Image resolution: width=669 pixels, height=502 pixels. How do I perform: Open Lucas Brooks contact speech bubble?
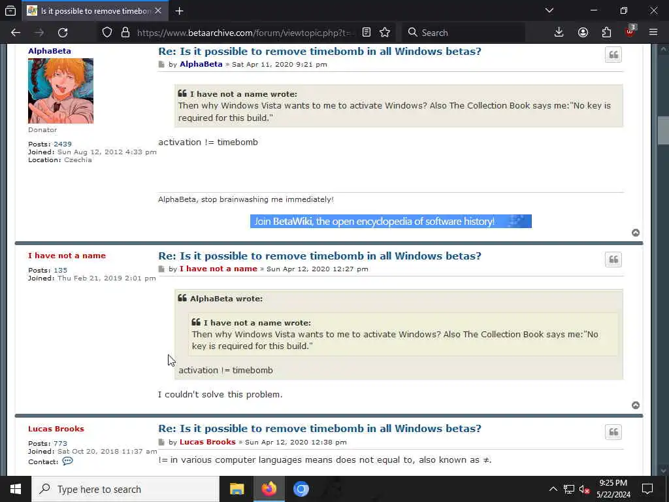pyautogui.click(x=67, y=461)
